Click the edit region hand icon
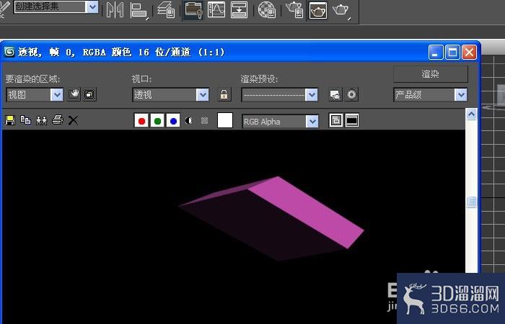The image size is (505, 324). tap(74, 94)
